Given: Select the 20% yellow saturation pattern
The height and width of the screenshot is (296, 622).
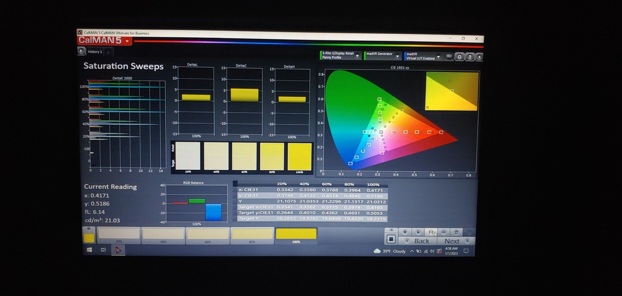Looking at the screenshot, I should (x=119, y=234).
